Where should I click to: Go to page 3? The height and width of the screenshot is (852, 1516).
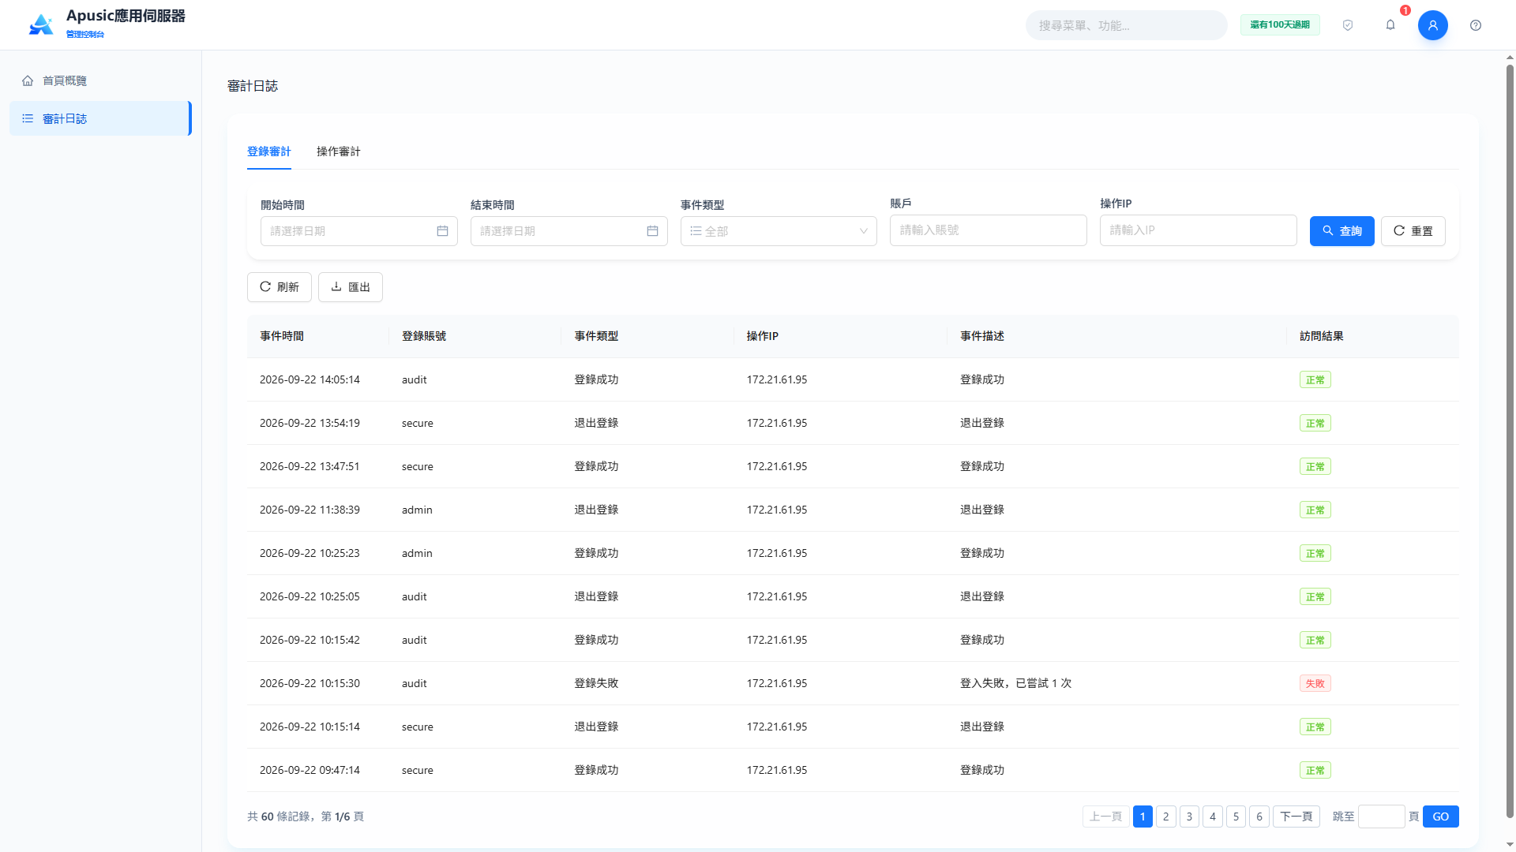(1189, 816)
